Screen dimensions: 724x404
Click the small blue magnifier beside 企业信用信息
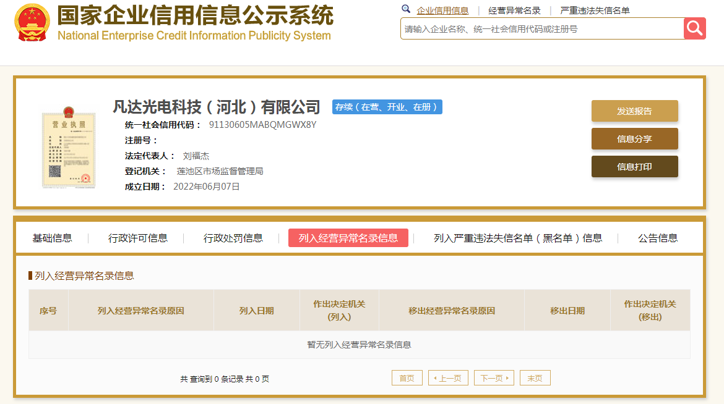click(x=406, y=9)
